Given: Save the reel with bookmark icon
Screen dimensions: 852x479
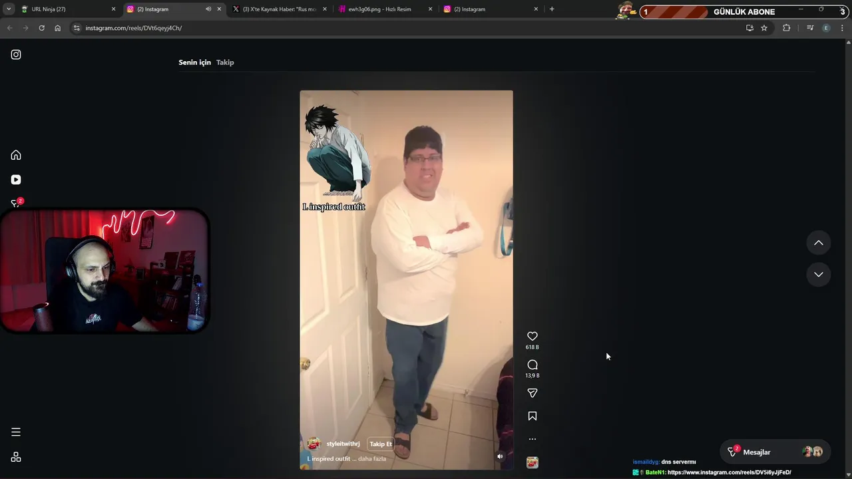Looking at the screenshot, I should click(x=532, y=416).
